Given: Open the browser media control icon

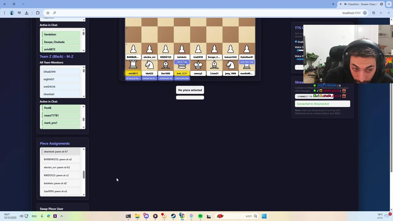Looking at the screenshot, I should [x=19, y=13].
